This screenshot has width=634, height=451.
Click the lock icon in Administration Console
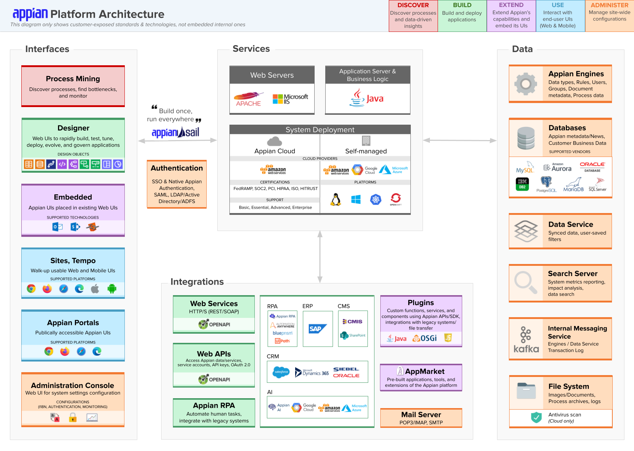coord(73,417)
